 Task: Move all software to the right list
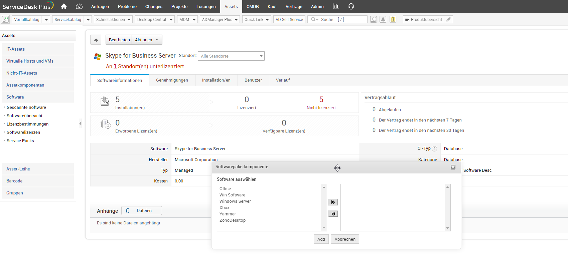coord(333,202)
